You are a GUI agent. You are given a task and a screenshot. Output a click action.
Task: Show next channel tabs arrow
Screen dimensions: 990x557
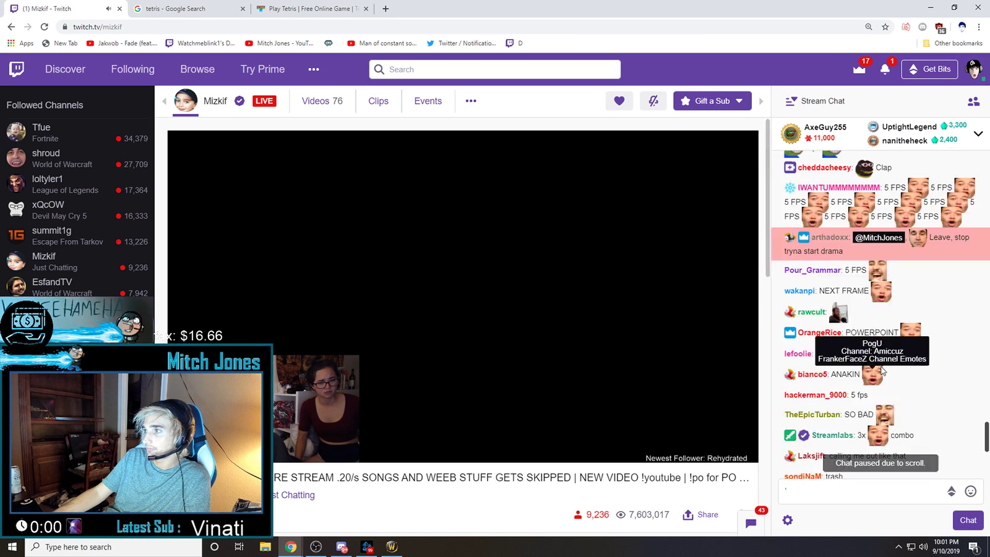[x=761, y=101]
